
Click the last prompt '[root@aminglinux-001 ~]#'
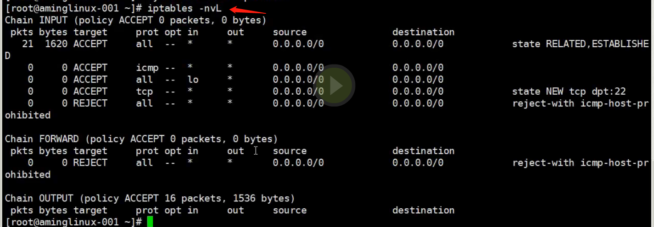[x=73, y=222]
